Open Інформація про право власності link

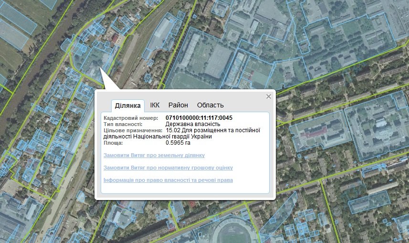pyautogui.click(x=168, y=180)
